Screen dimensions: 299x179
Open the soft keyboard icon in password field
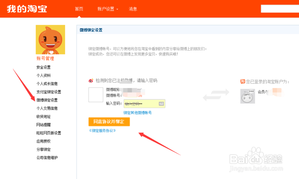[x=161, y=104]
